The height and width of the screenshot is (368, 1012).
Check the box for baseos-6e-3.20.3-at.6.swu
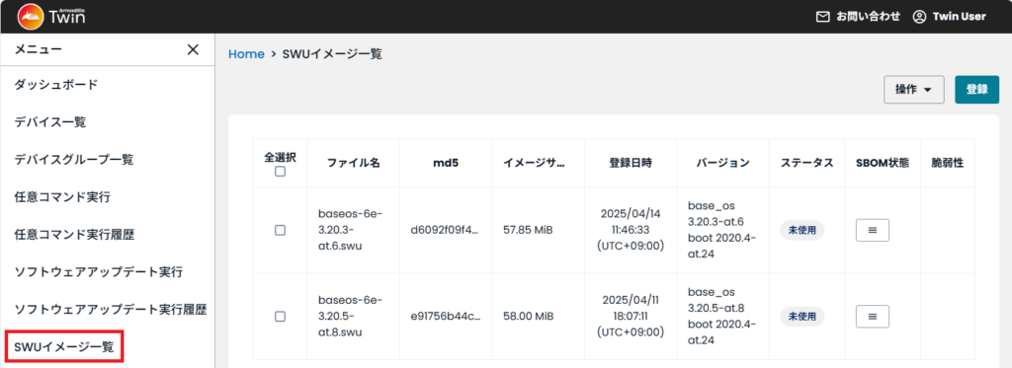pyautogui.click(x=280, y=230)
